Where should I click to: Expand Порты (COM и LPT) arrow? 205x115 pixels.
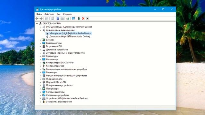(40, 82)
